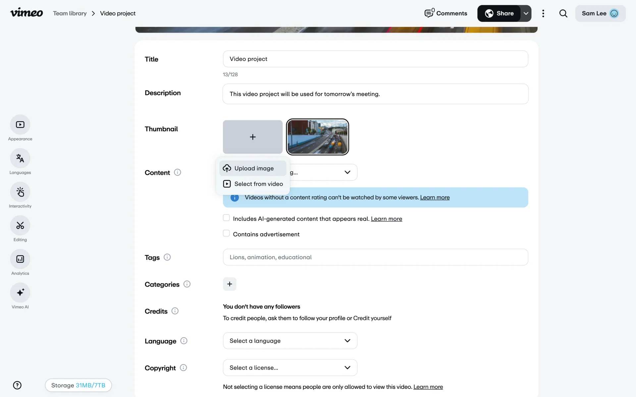Open the Interactivity sidebar tool
This screenshot has height=397, width=636.
click(x=20, y=192)
